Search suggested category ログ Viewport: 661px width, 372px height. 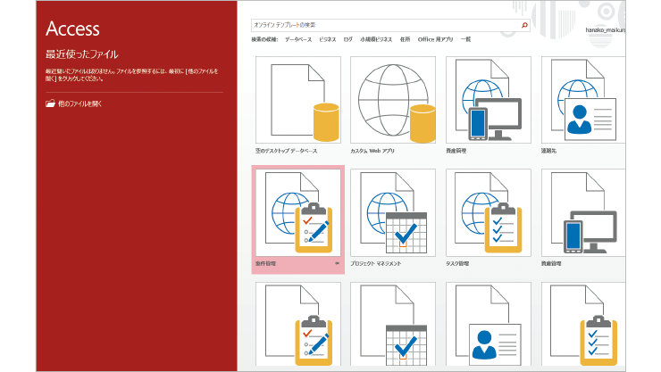347,39
